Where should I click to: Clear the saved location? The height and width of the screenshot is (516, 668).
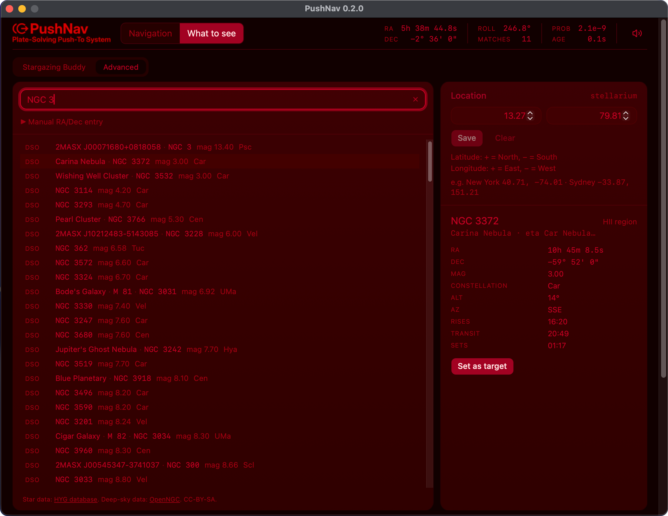coord(505,138)
